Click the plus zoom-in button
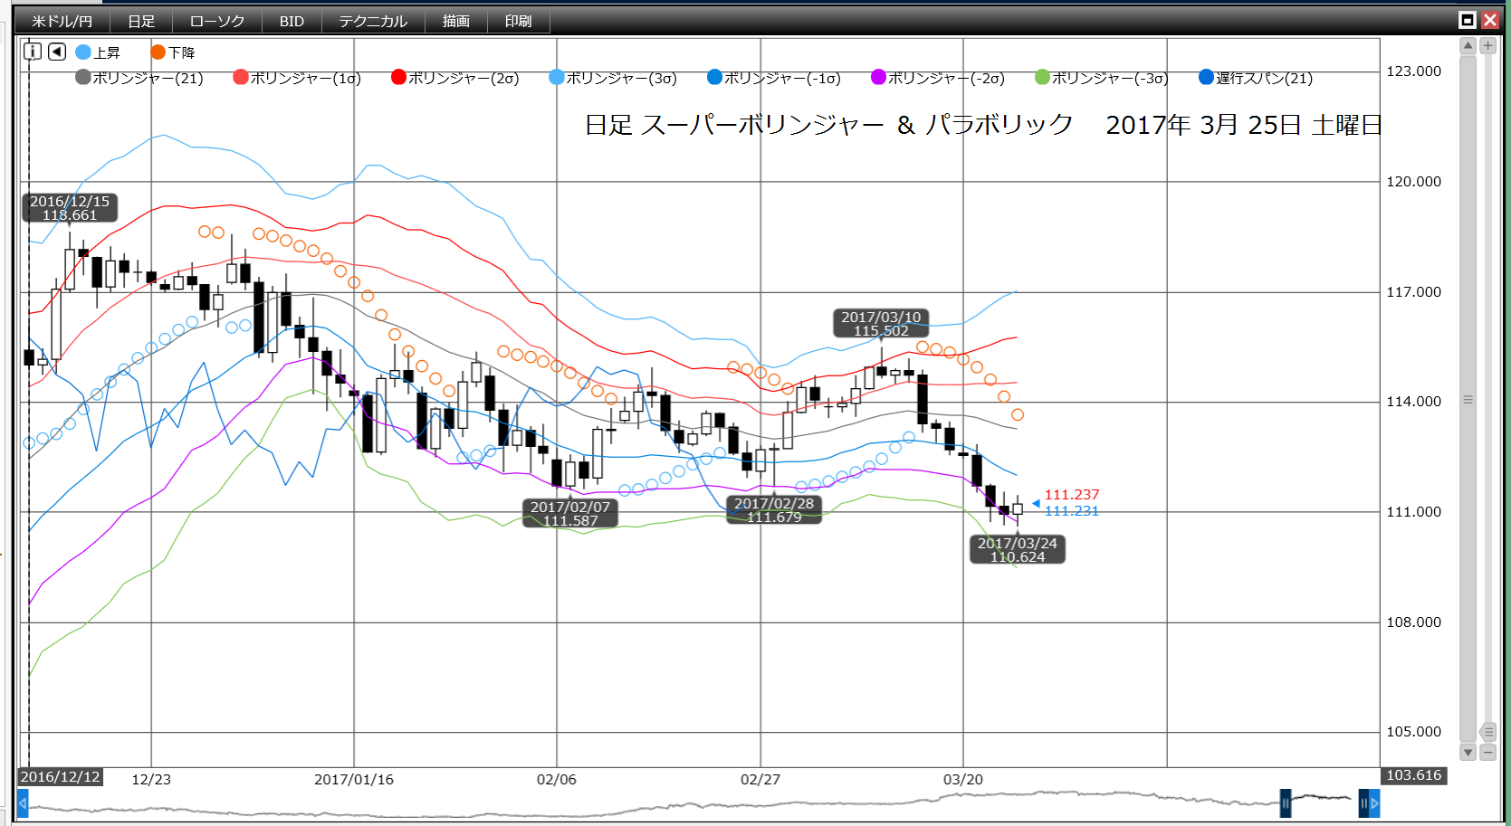 (1487, 45)
